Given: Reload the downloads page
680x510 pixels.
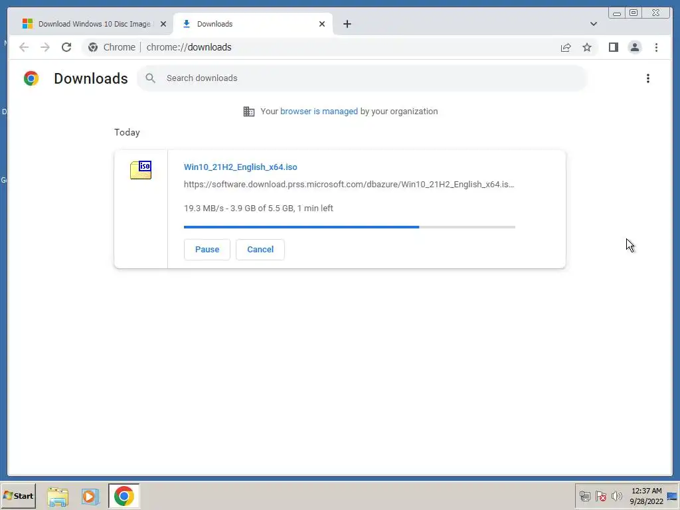Looking at the screenshot, I should [x=66, y=47].
